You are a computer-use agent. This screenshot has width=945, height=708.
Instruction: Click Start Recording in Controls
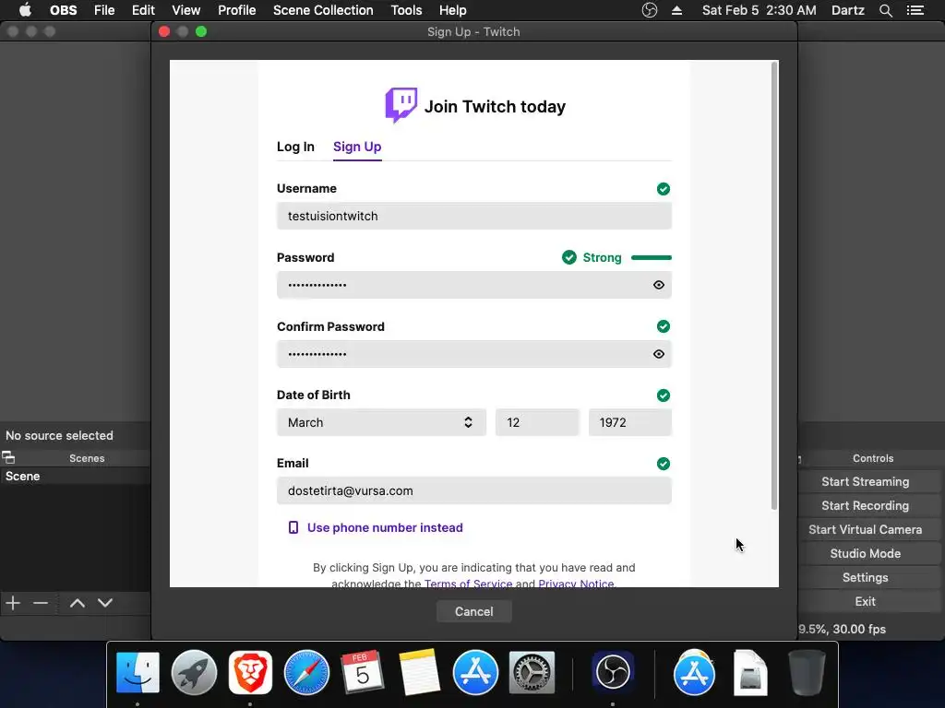pyautogui.click(x=865, y=506)
